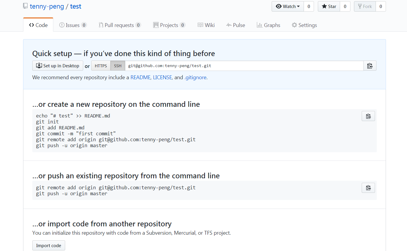Open the Pull requests tab

(x=120, y=25)
